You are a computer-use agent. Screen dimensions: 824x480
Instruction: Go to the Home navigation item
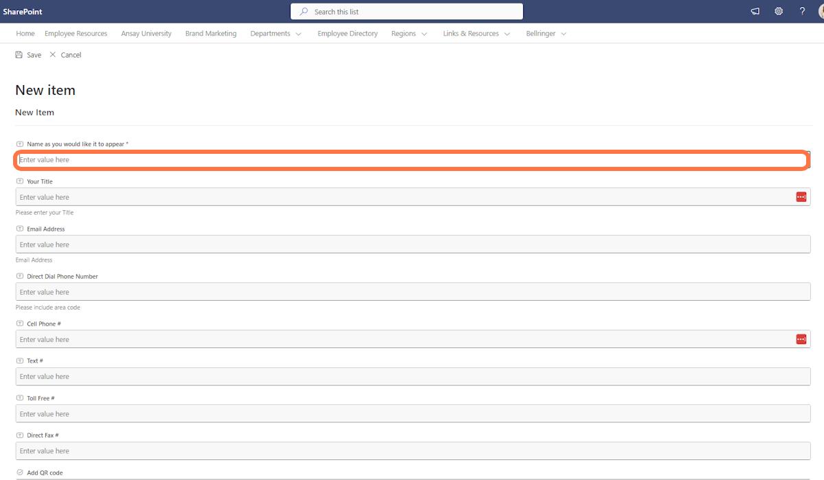tap(25, 34)
